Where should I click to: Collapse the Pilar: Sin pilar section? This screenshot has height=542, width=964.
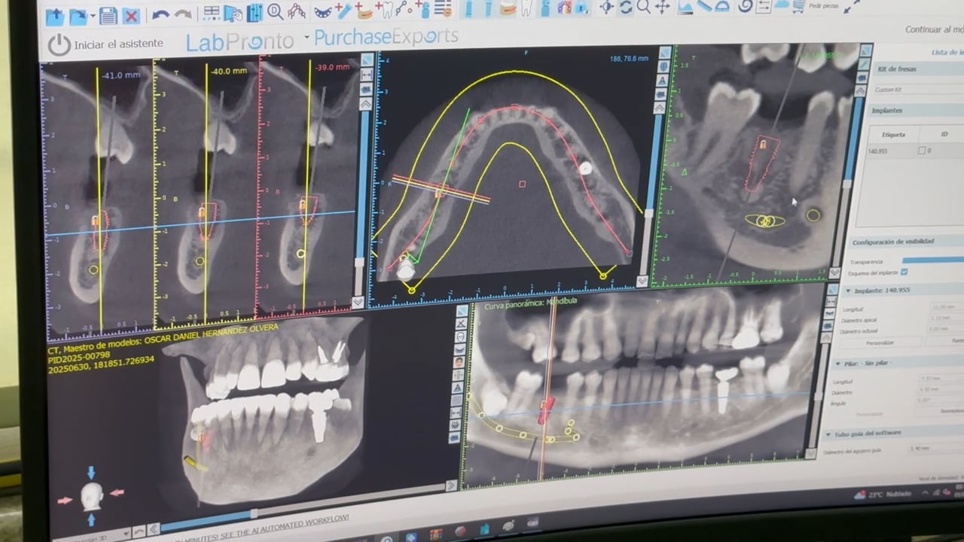[837, 363]
